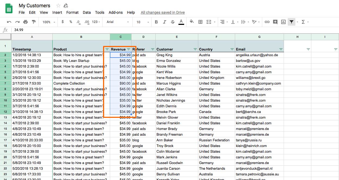Click the All changes saved in Drive link
This screenshot has height=180, width=339.
[x=162, y=12]
